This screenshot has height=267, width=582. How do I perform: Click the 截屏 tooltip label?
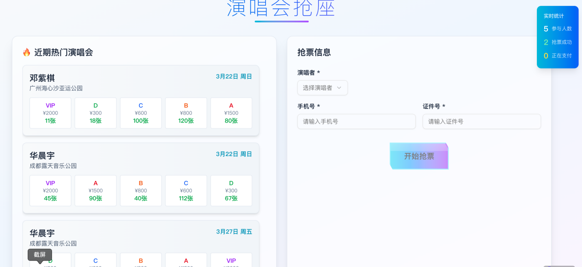pos(40,255)
